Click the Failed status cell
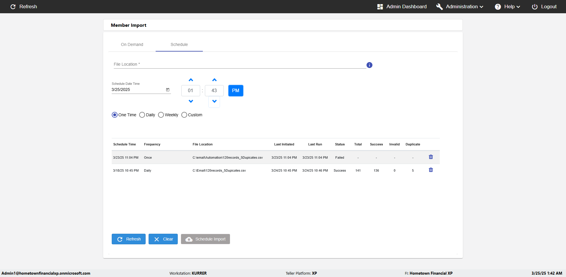This screenshot has width=566, height=277. pyautogui.click(x=340, y=157)
